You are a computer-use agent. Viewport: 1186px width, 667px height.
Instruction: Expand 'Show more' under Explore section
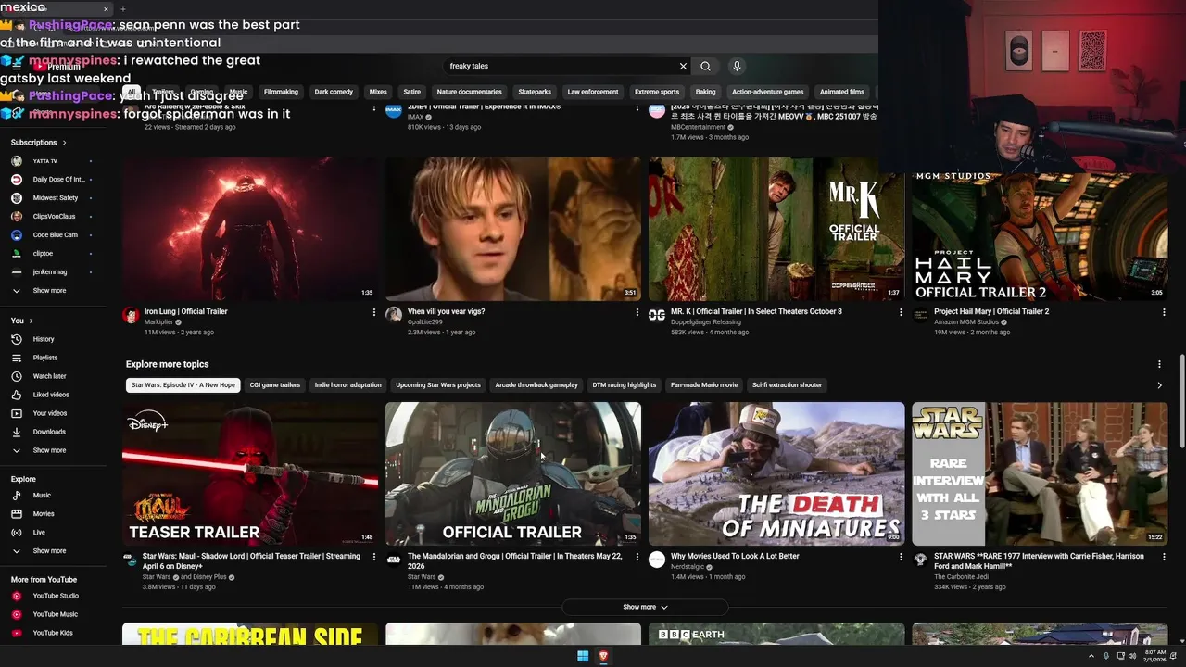[x=49, y=551]
